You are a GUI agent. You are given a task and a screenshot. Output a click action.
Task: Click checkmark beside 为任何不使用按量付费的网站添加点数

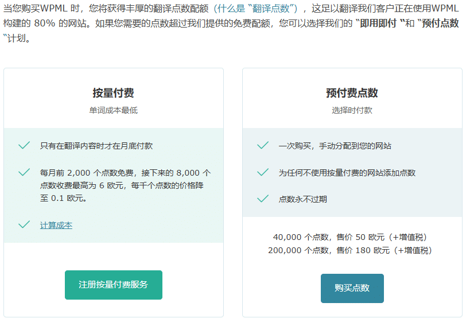263,172
